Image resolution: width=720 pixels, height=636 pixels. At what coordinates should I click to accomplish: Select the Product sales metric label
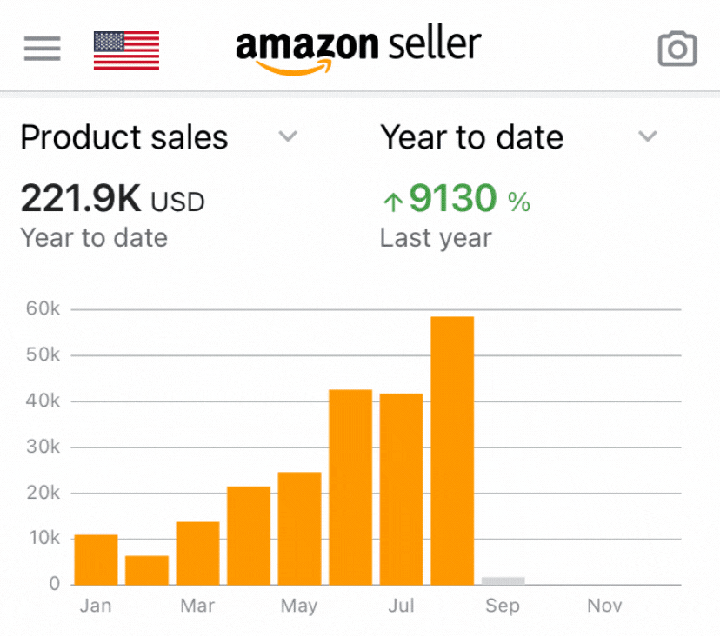[124, 137]
